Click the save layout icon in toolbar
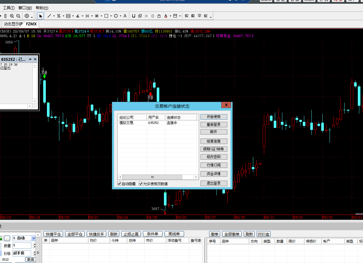 point(175,16)
